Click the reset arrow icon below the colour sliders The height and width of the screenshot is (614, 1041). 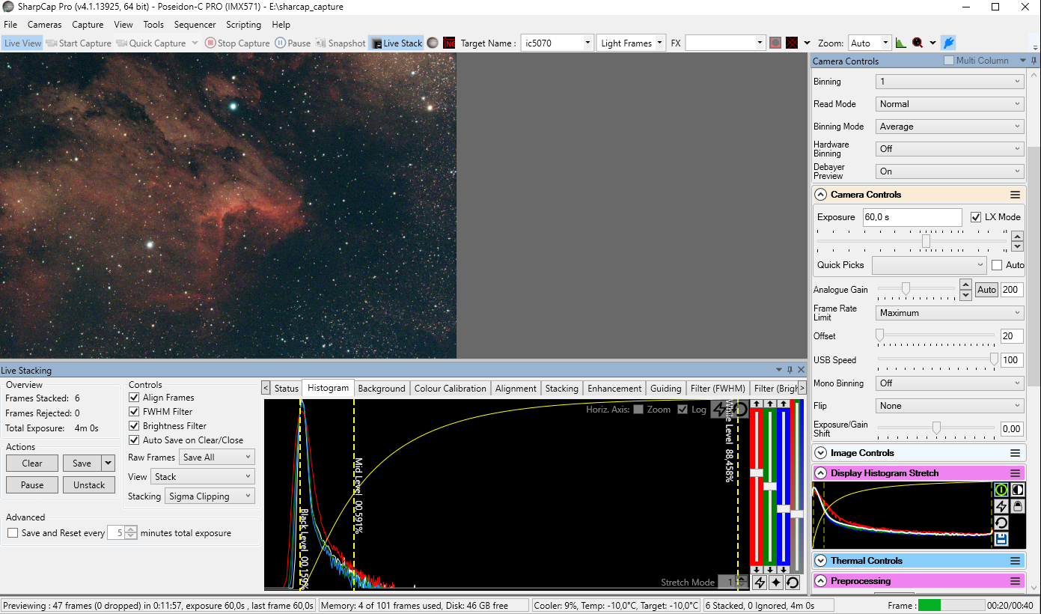point(793,582)
